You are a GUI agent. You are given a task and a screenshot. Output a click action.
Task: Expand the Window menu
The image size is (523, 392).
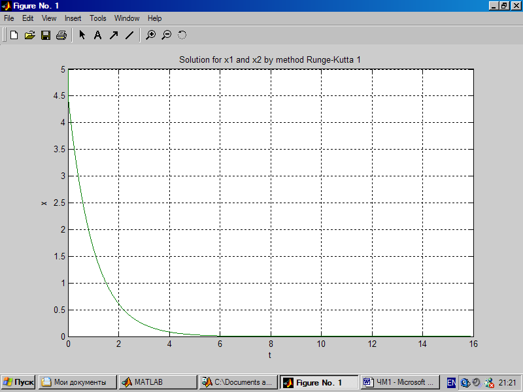(127, 18)
